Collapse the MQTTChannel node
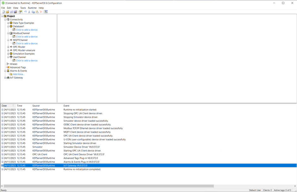 coord(8,40)
